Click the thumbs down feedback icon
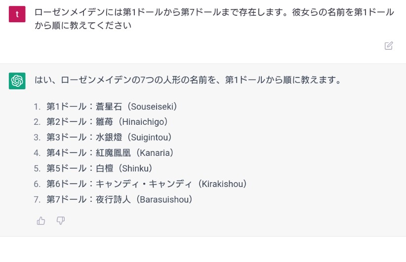 (61, 221)
